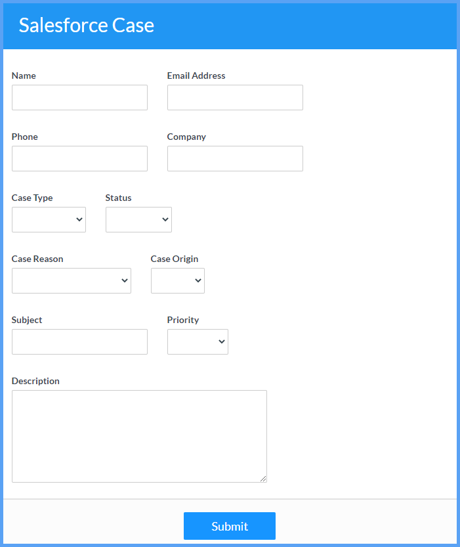Focus the Email Address text box
Screen dimensions: 460x547
[x=235, y=97]
